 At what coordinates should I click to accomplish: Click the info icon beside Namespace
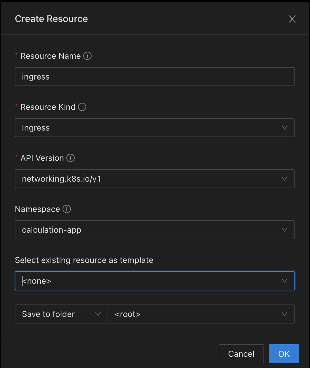tap(67, 209)
